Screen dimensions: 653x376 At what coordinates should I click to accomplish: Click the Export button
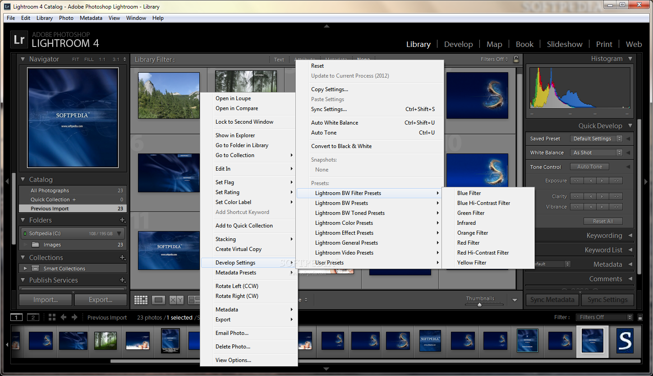(x=101, y=300)
